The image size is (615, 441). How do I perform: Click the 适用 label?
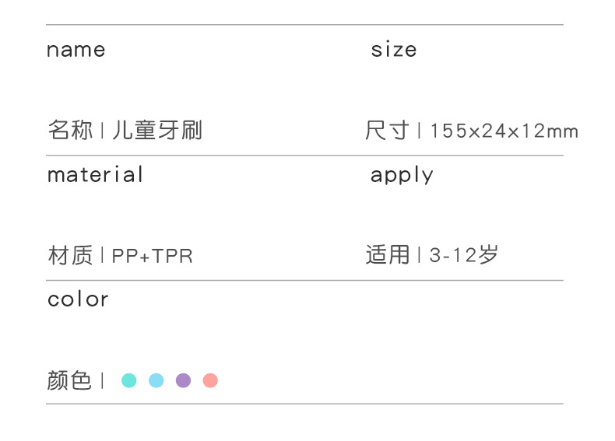(x=387, y=254)
